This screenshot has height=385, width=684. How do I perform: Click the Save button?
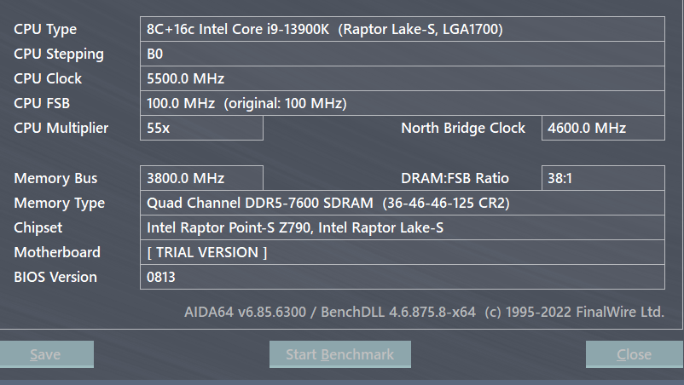click(x=46, y=354)
